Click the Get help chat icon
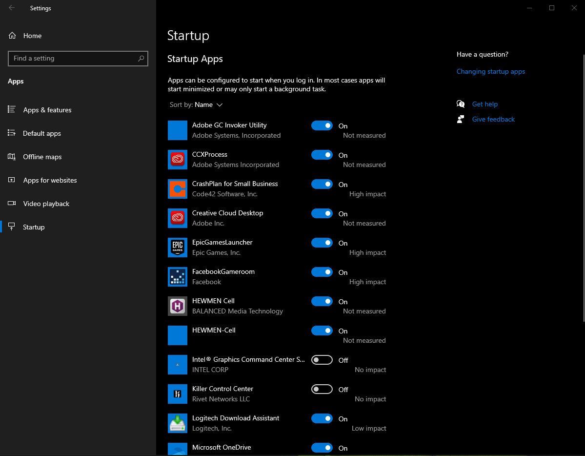Screen dimensions: 585x456 click(461, 104)
